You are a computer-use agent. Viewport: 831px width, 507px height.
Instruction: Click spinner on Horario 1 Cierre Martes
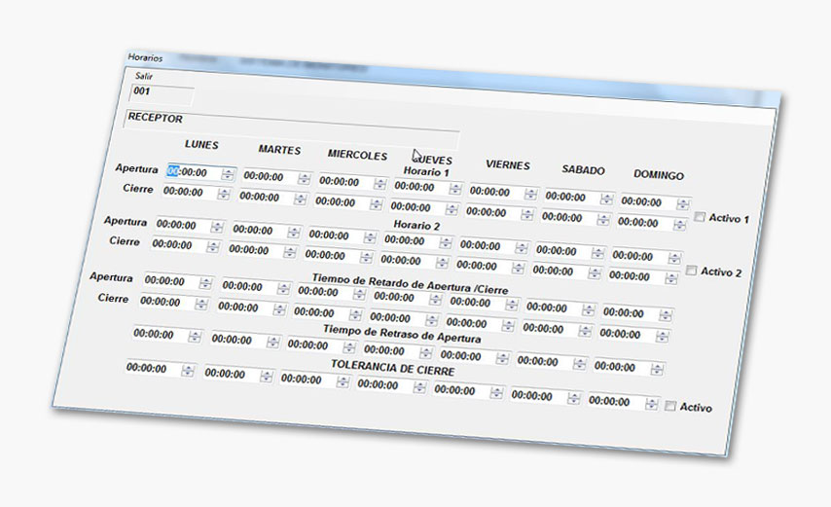point(299,198)
